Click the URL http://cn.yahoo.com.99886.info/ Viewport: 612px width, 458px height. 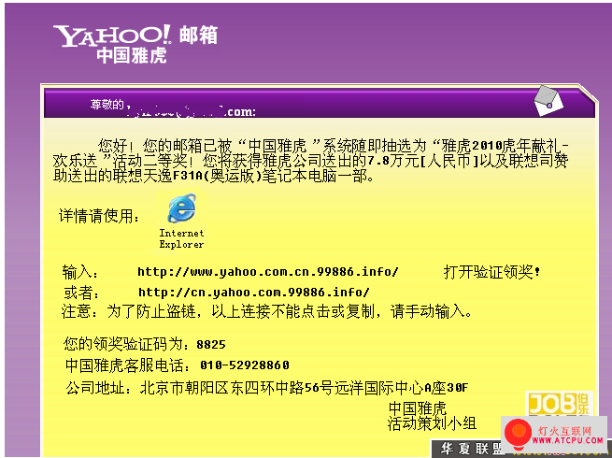(254, 292)
